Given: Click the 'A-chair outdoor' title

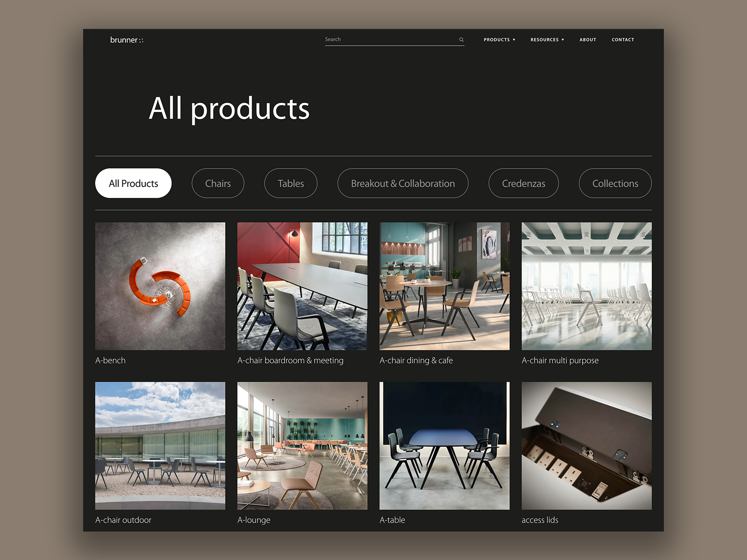Looking at the screenshot, I should [123, 520].
